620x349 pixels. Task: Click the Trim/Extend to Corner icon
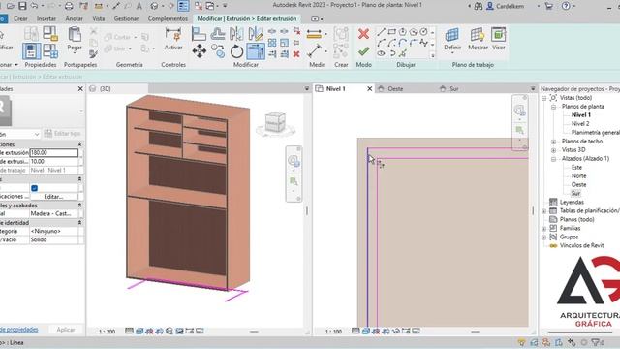click(x=256, y=51)
